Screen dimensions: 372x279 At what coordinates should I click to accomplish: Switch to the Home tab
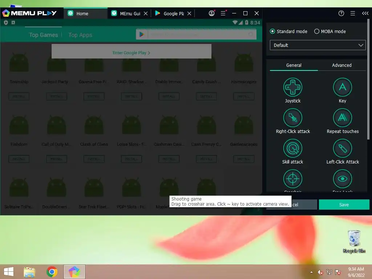coord(85,13)
